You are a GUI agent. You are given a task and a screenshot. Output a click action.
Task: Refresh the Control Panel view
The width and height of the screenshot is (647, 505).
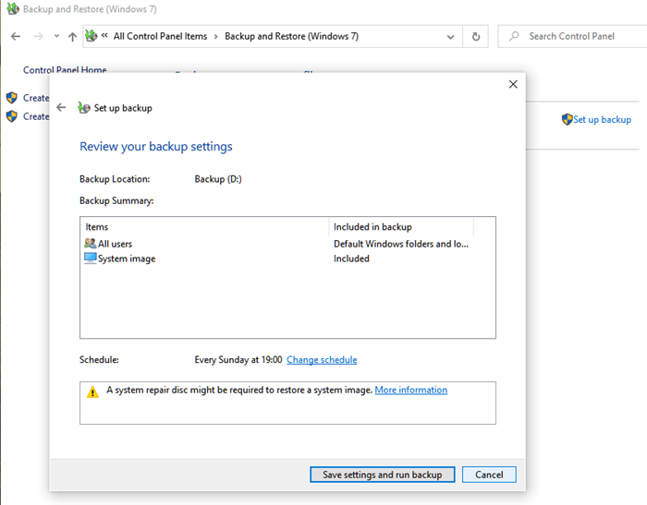click(476, 37)
